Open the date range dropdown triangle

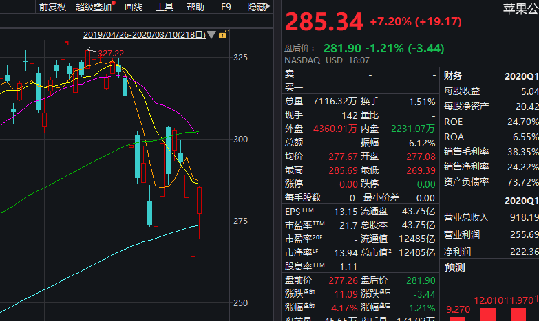[x=211, y=34]
